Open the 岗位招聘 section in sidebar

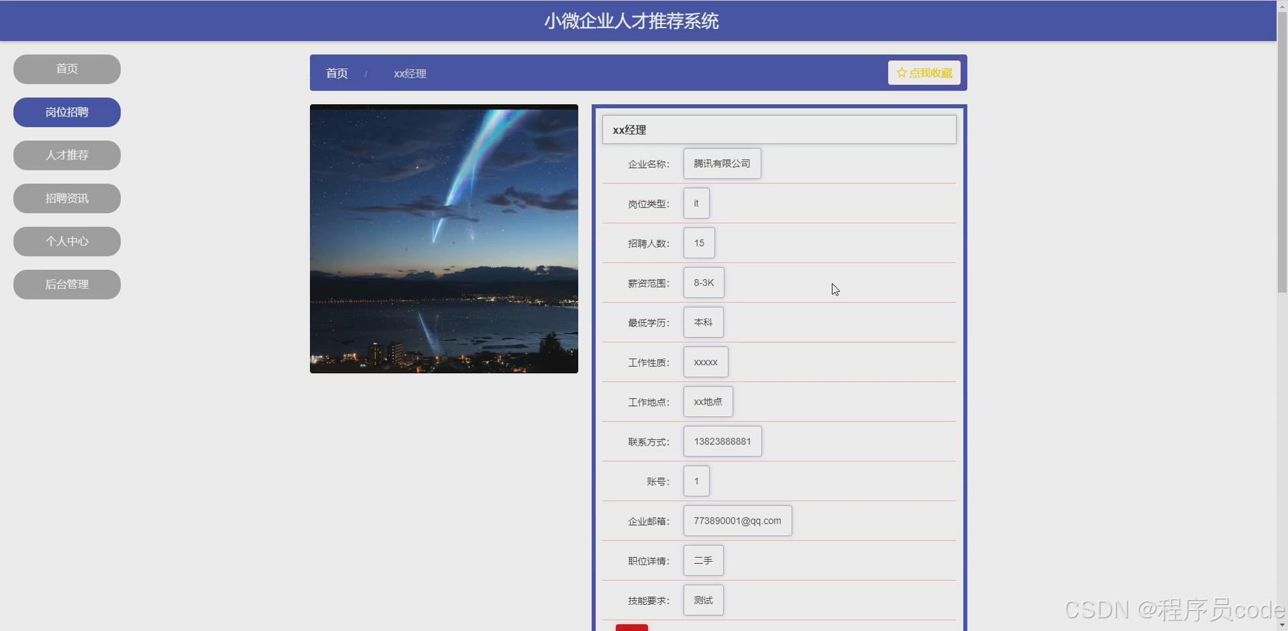point(66,112)
